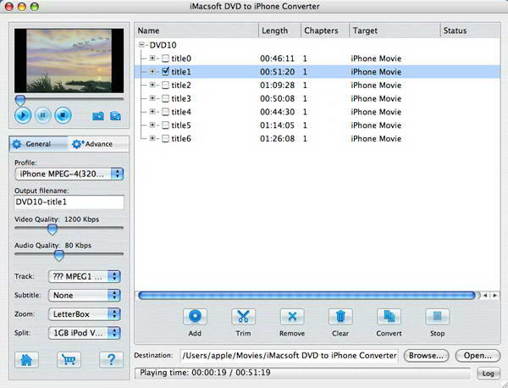This screenshot has height=388, width=508.
Task: Check the title3 checkbox
Action: point(166,98)
